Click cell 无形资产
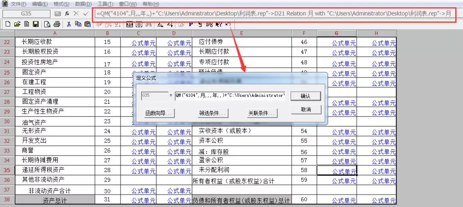 tap(55, 131)
